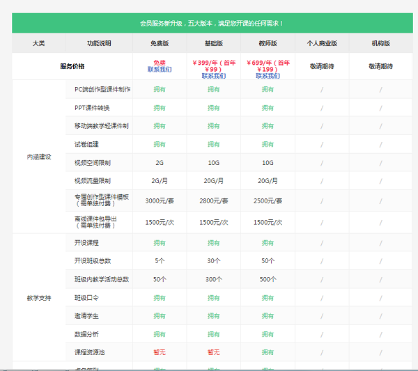Image resolution: width=418 pixels, height=371 pixels.
Task: Click 50个 under 免费版 in 班级内教学活动总数 row
Action: (160, 279)
